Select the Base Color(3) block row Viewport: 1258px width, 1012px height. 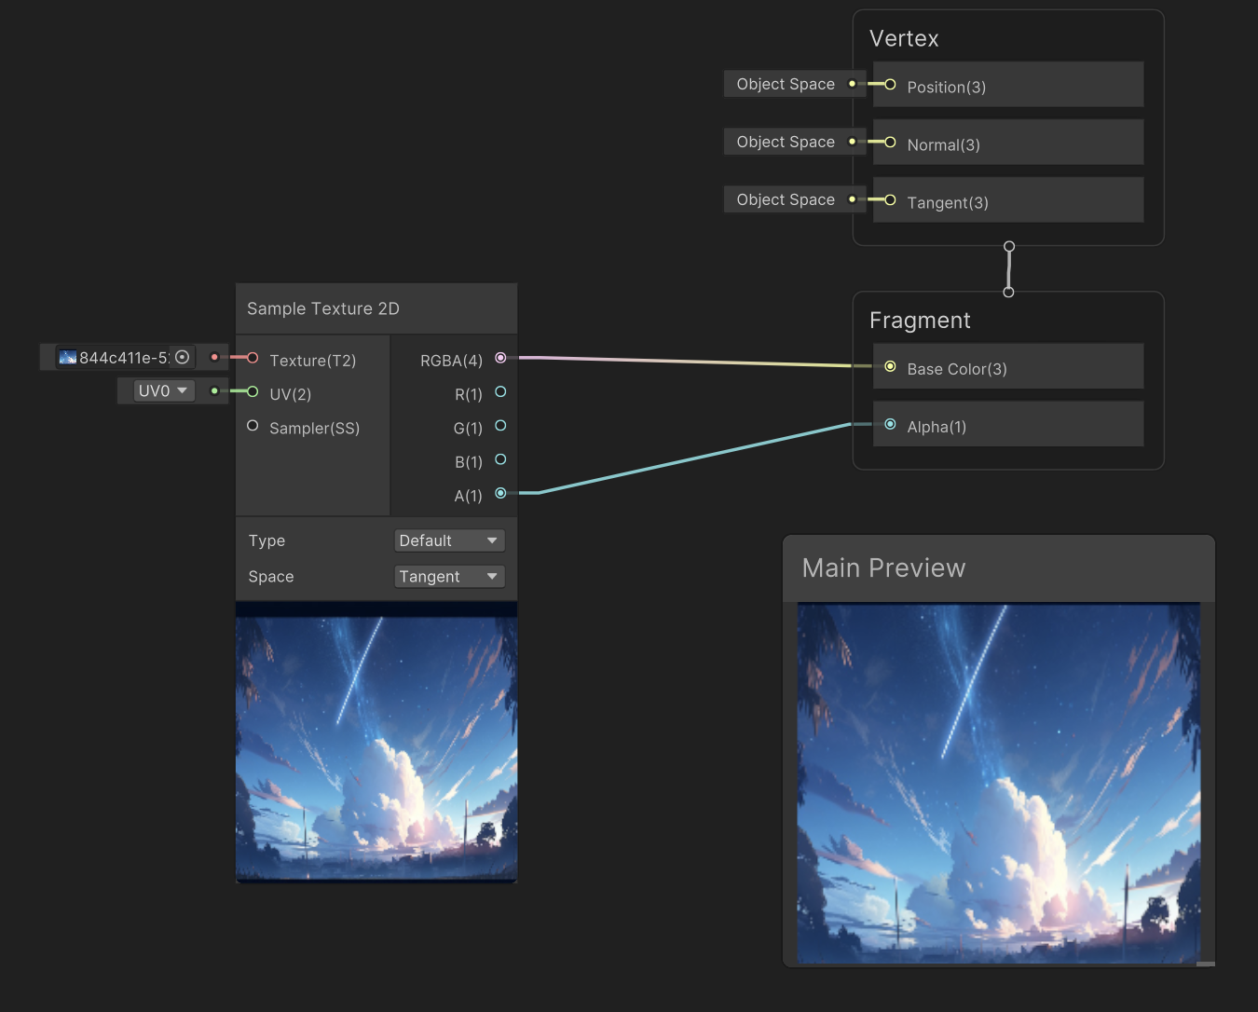[x=1008, y=367]
